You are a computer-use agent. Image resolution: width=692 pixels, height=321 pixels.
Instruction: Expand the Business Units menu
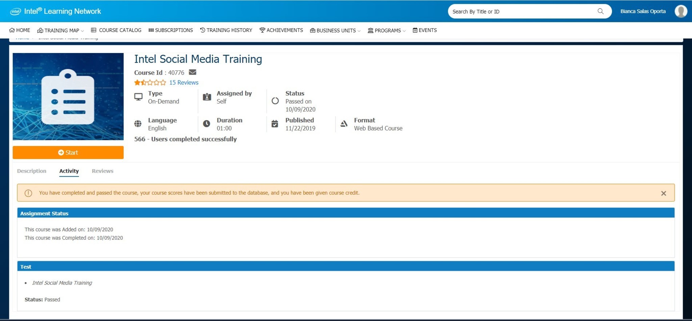[x=336, y=30]
